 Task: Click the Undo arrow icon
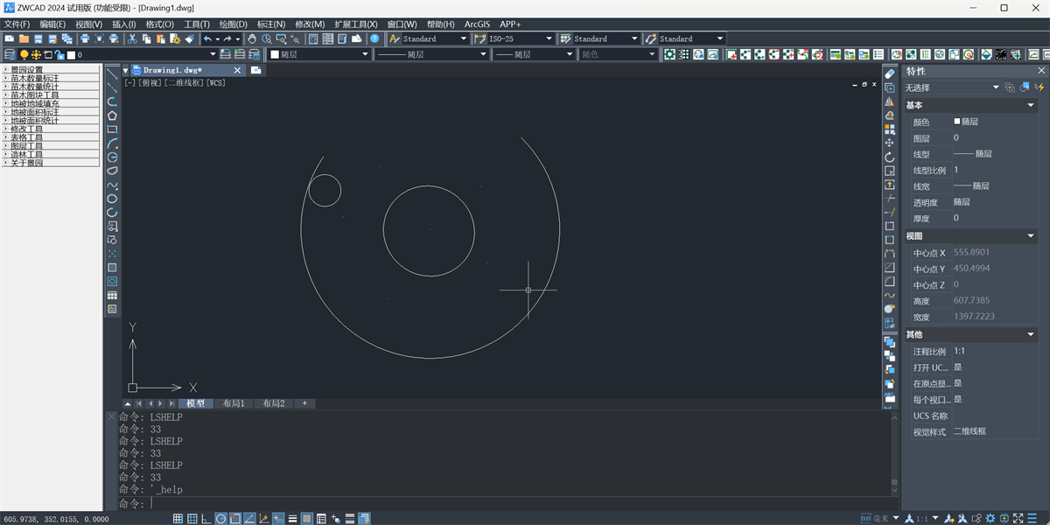[207, 38]
